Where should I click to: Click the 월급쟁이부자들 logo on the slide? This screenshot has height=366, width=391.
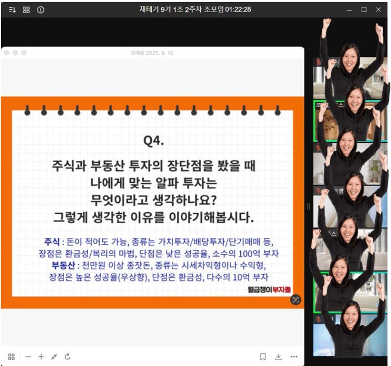(x=270, y=289)
